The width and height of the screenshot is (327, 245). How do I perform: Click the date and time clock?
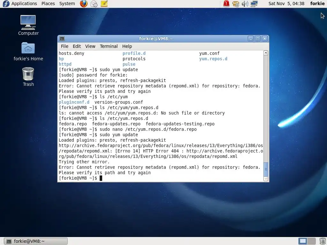click(286, 4)
